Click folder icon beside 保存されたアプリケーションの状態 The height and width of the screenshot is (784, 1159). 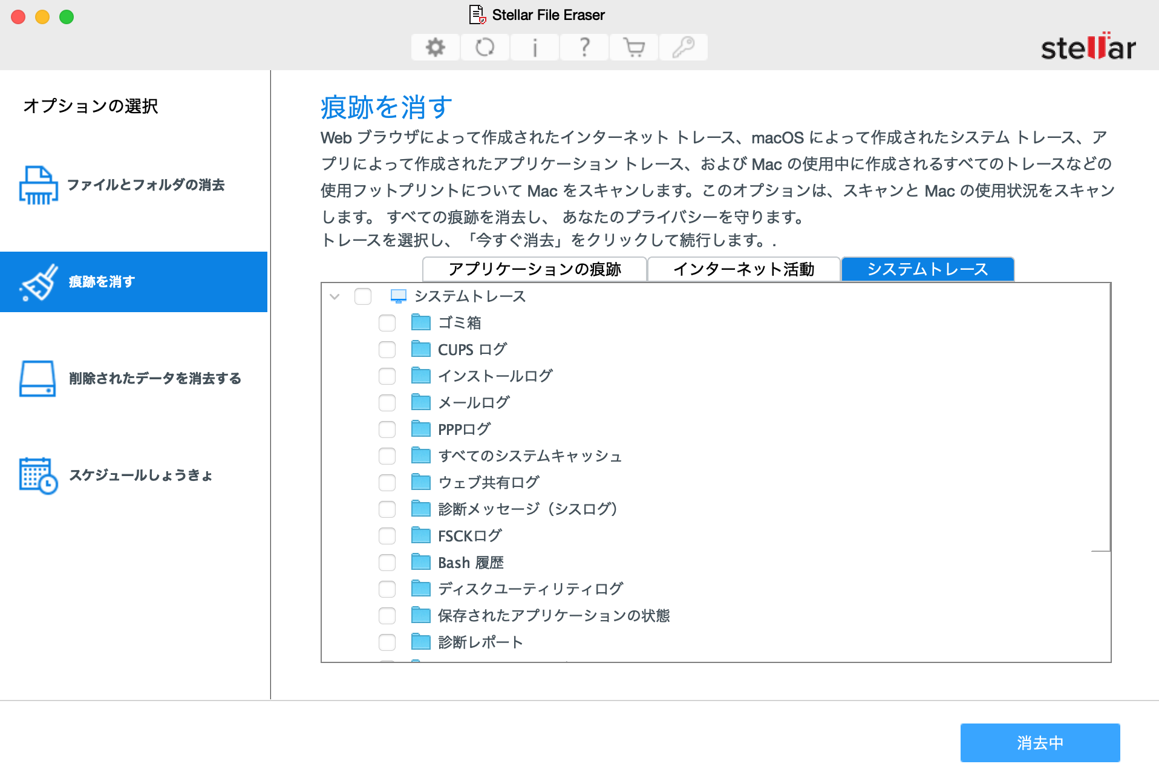[421, 615]
